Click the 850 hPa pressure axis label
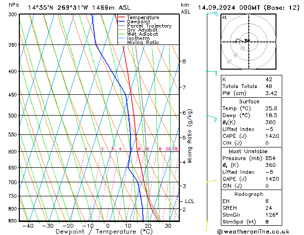 [14, 221]
